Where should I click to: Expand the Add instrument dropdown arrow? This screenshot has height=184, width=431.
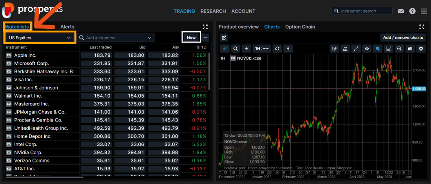point(150,38)
